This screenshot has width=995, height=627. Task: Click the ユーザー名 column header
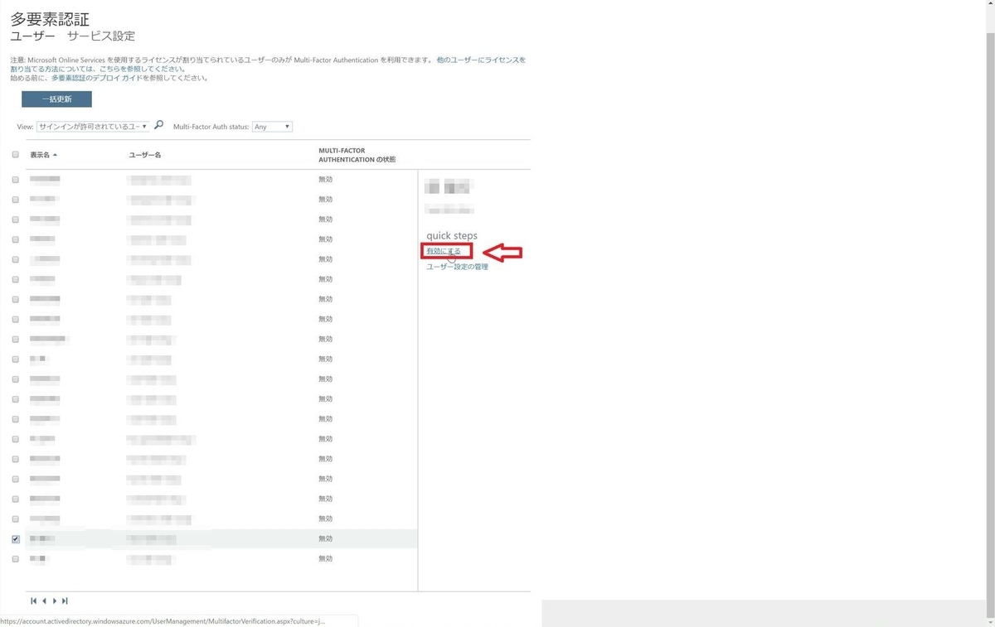[145, 155]
